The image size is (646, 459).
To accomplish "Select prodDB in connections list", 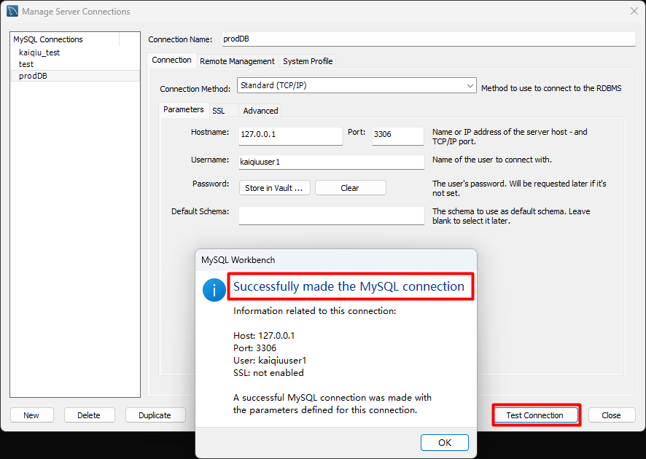I will tap(75, 76).
